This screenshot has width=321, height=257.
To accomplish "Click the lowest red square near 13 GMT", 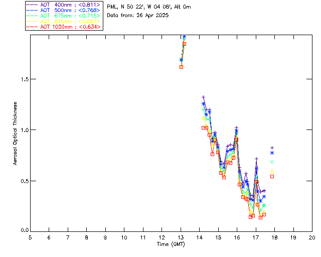I will tap(181, 67).
